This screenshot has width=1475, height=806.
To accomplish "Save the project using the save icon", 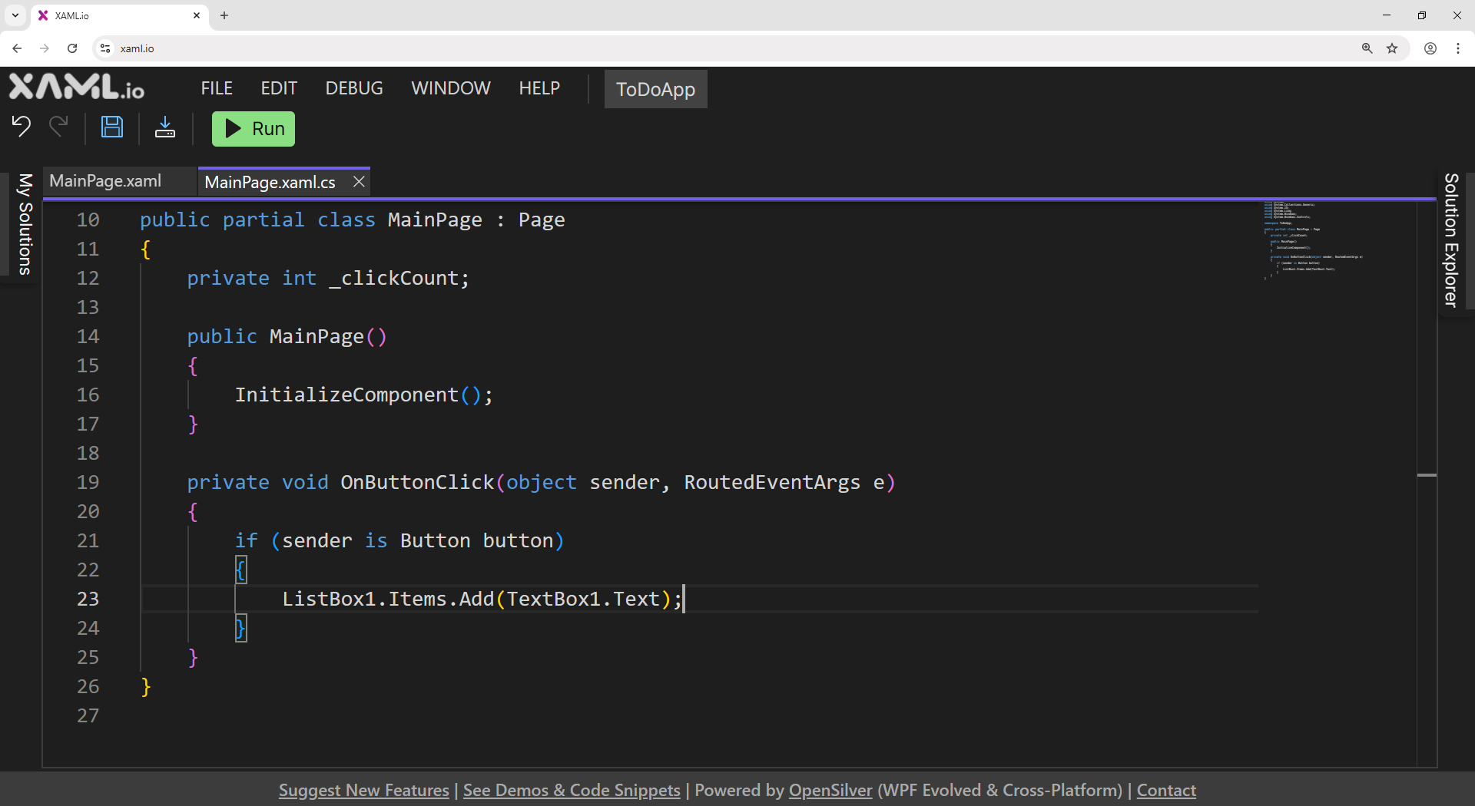I will [x=112, y=127].
